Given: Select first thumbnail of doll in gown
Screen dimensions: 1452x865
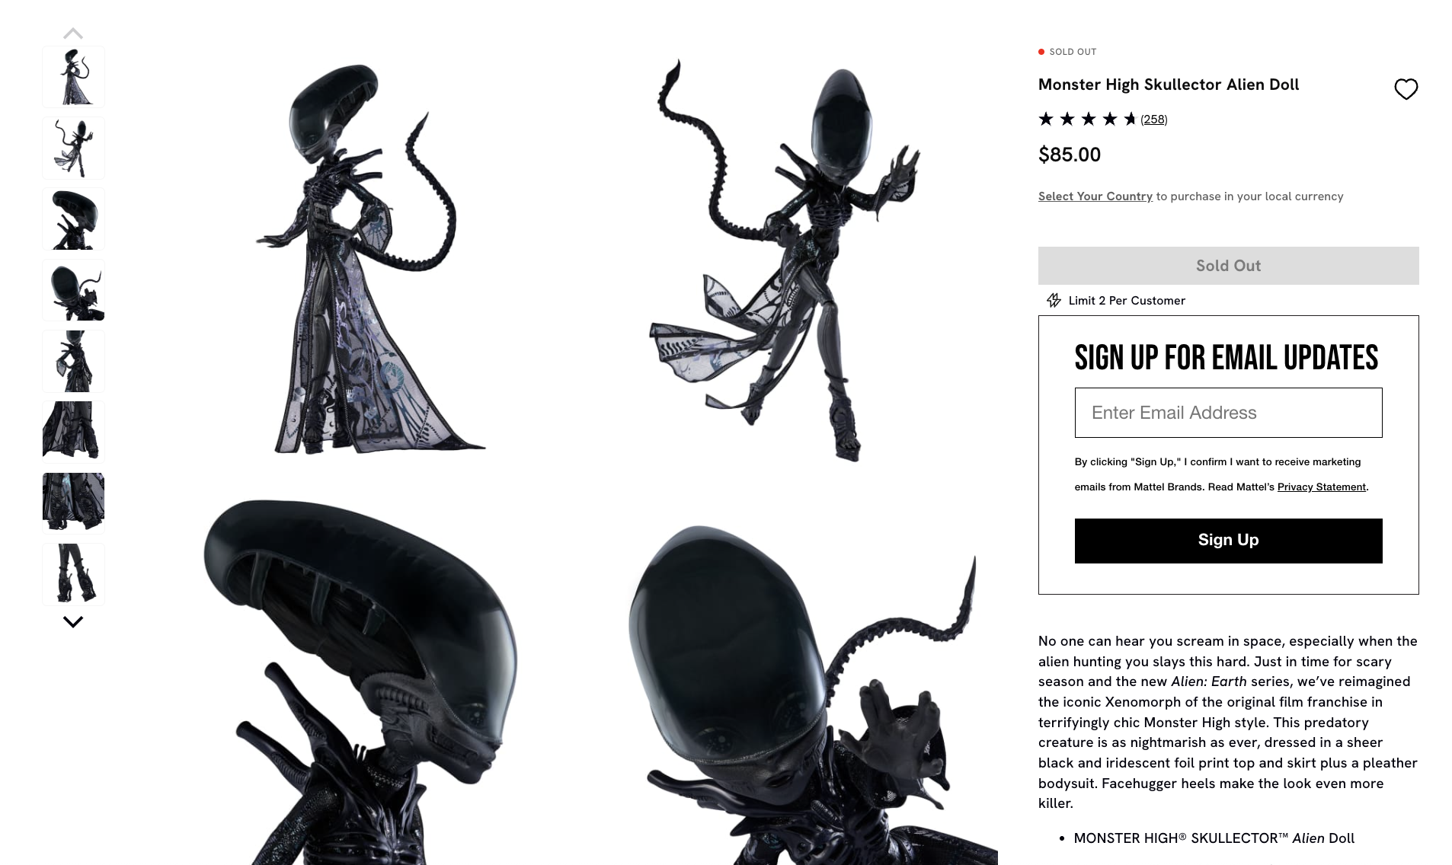Looking at the screenshot, I should pos(73,77).
